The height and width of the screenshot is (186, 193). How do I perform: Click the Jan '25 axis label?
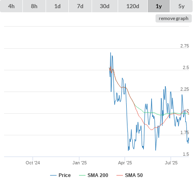point(79,163)
